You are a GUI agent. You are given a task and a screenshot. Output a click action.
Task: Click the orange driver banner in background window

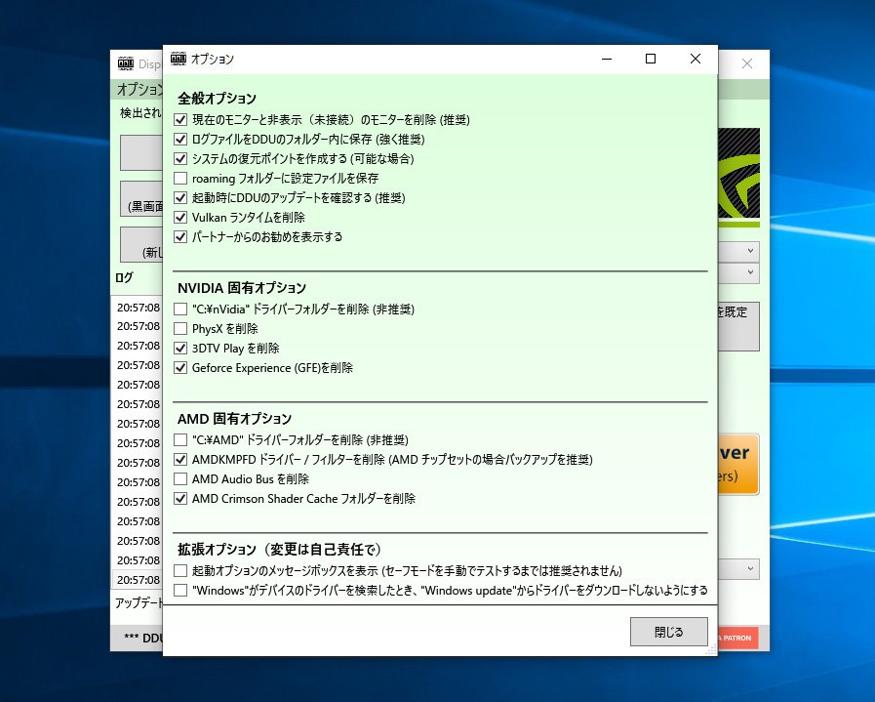pos(738,464)
